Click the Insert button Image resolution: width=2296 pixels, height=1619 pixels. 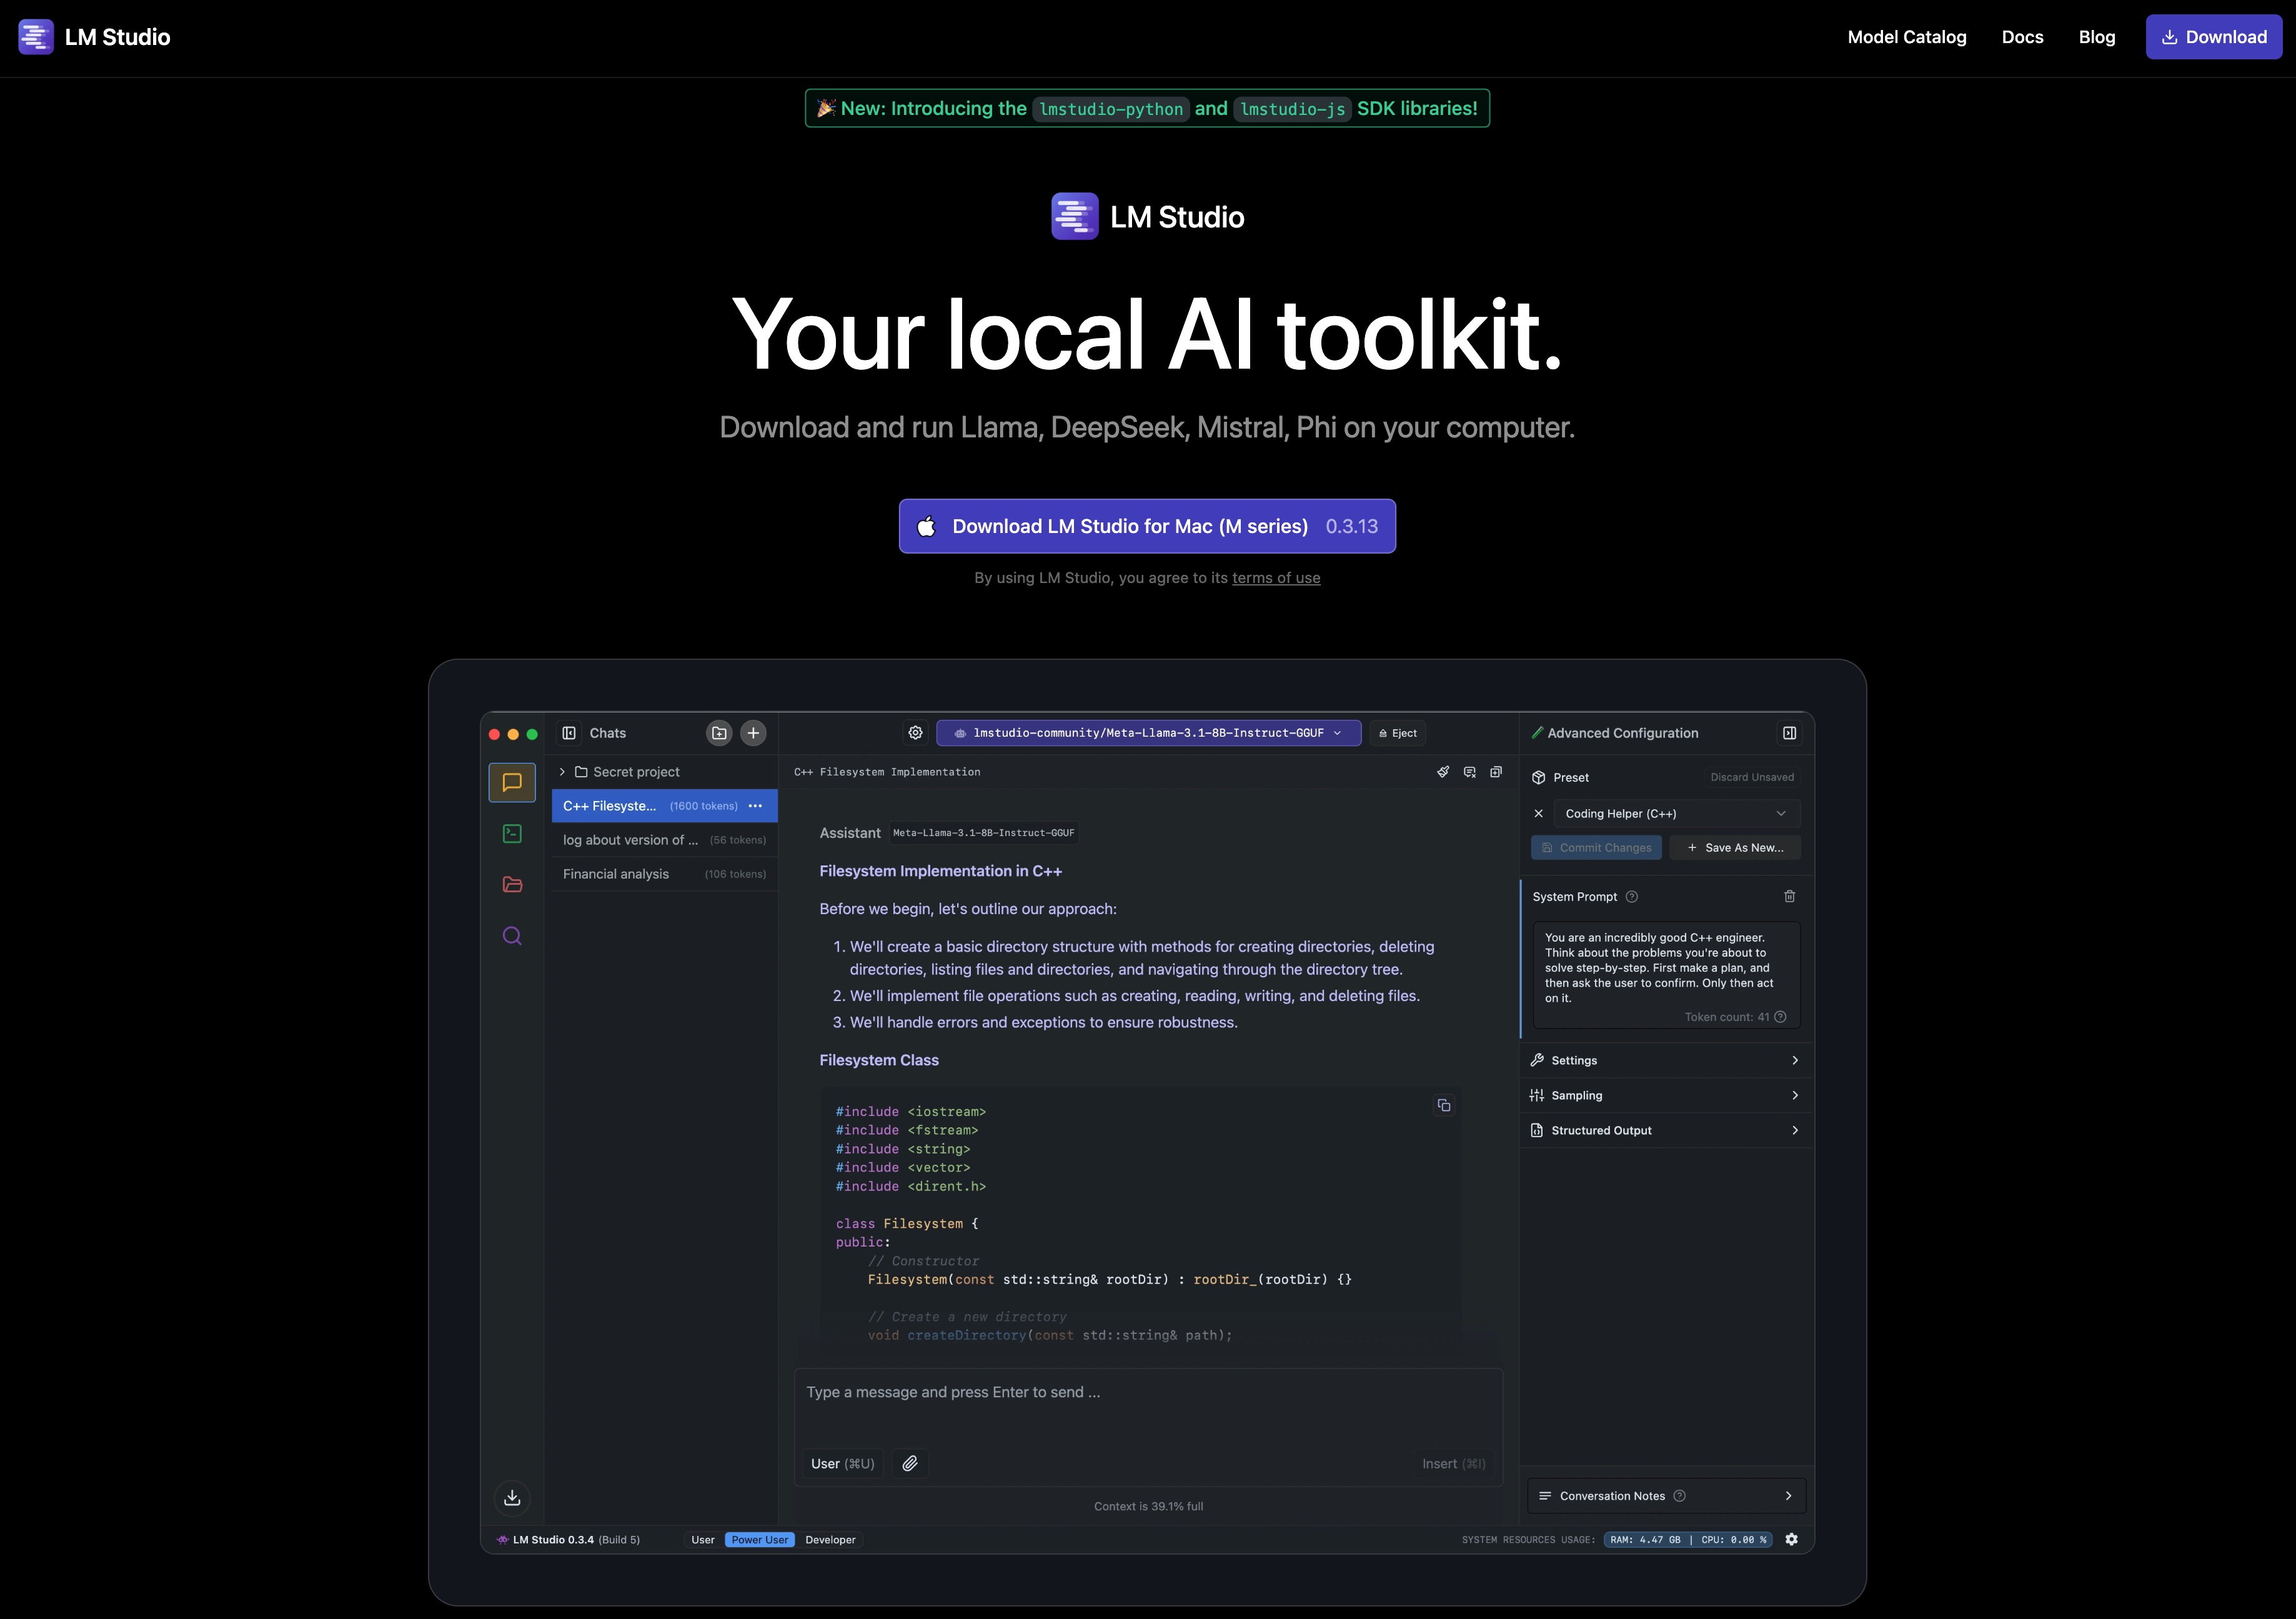1453,1463
